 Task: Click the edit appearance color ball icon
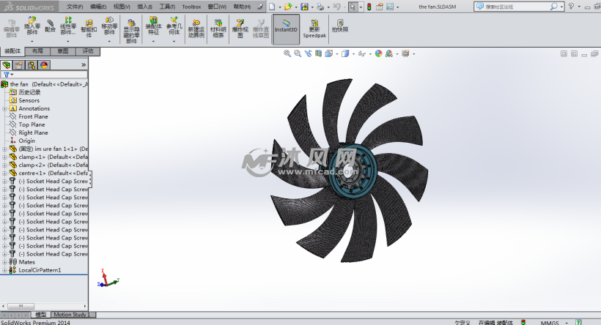click(x=378, y=53)
